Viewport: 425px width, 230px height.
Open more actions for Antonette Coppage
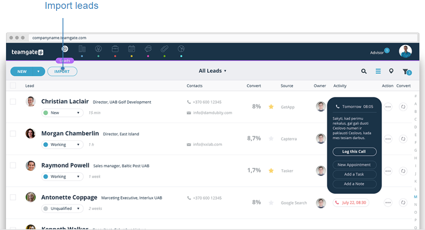pos(388,203)
